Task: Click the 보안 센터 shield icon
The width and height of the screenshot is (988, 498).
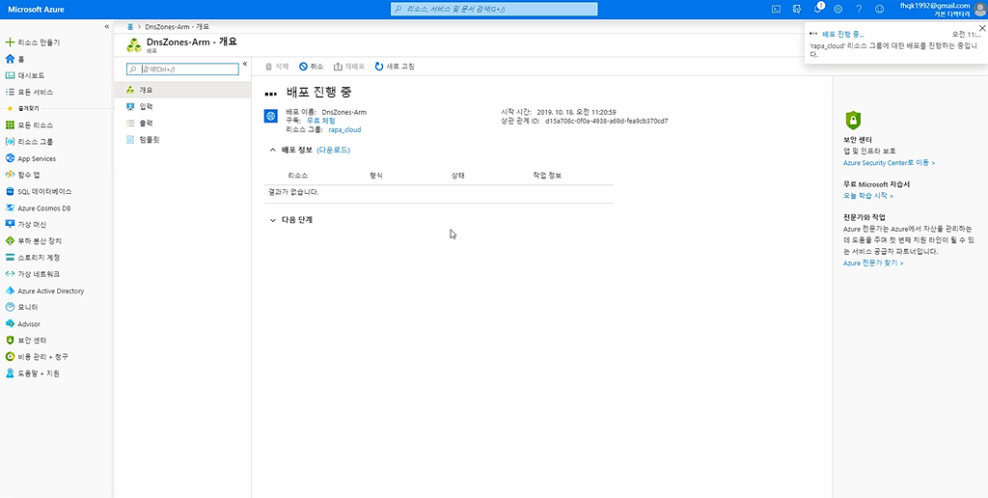Action: coord(853,120)
